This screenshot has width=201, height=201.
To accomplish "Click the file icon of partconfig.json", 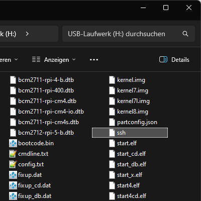I will (x=112, y=122).
